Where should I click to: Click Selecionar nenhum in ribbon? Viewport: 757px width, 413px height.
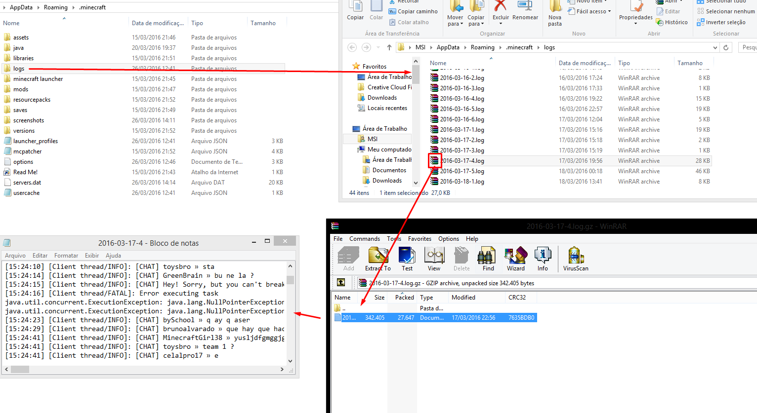tap(726, 11)
